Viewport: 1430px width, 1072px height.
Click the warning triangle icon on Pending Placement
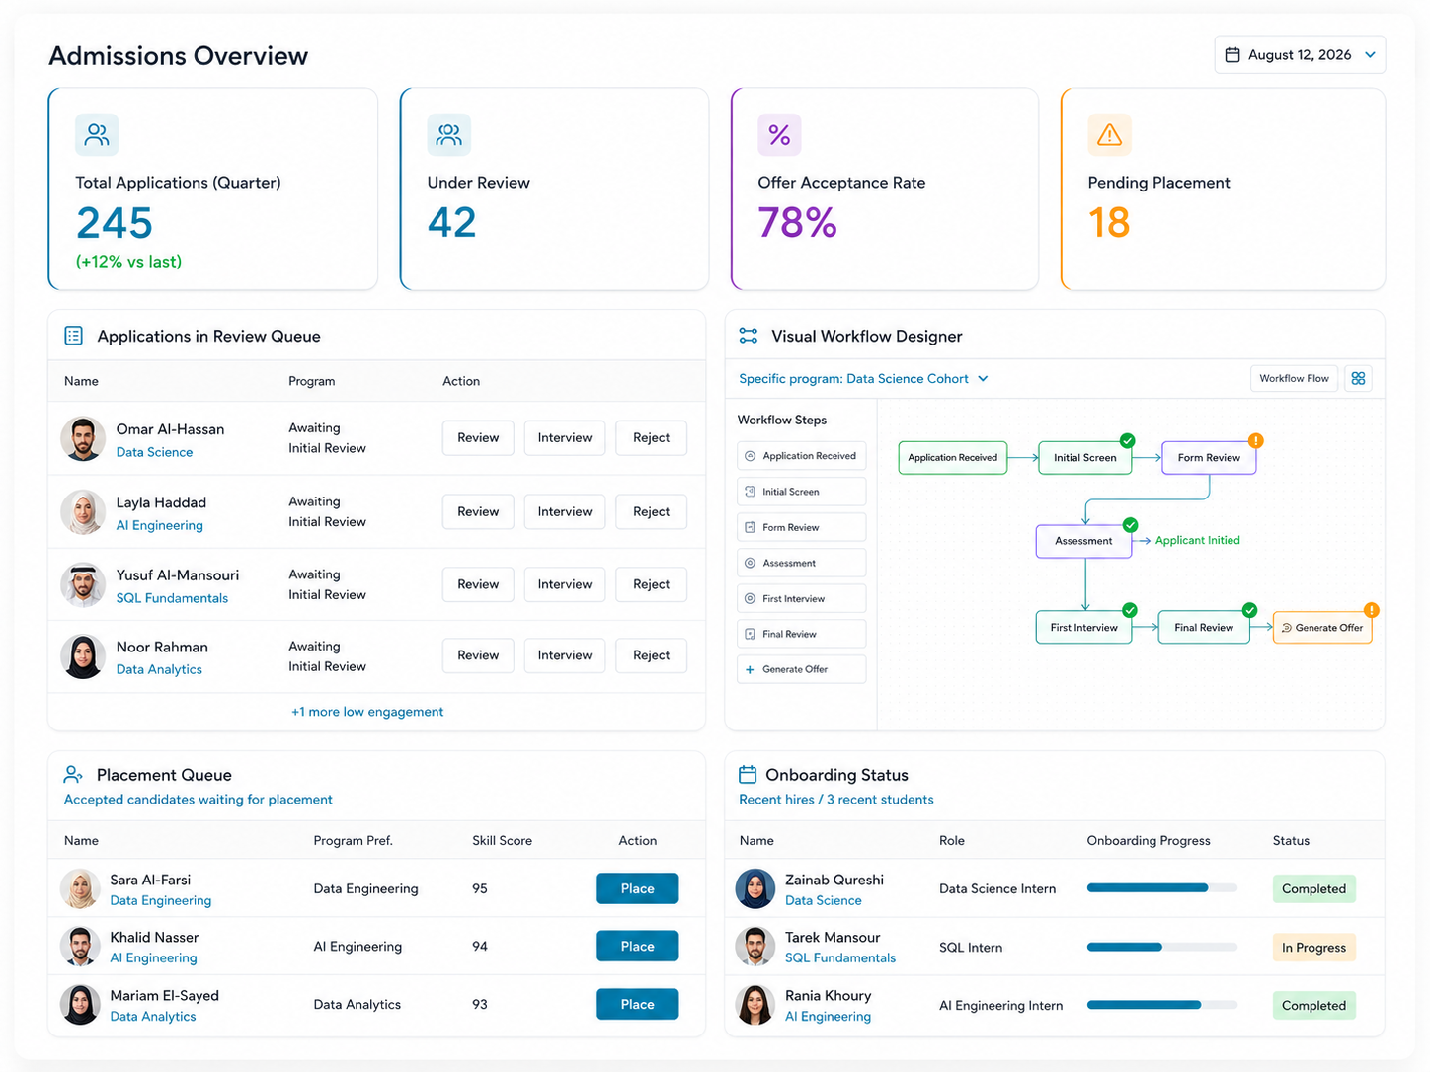(1109, 135)
